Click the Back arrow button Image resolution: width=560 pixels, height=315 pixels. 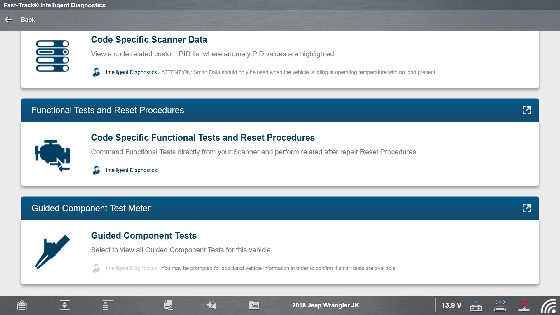tap(9, 20)
